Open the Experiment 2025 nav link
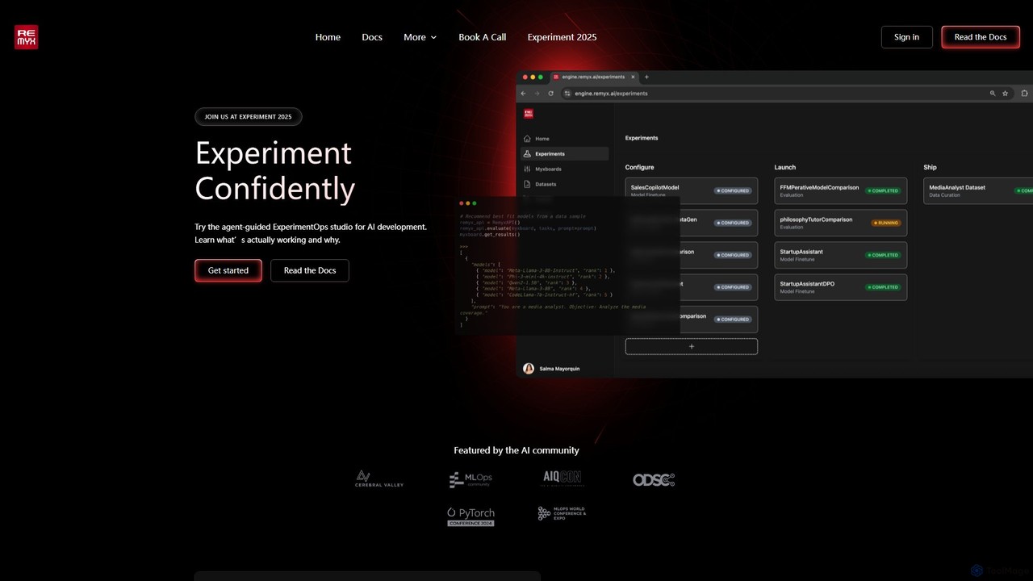 [562, 37]
